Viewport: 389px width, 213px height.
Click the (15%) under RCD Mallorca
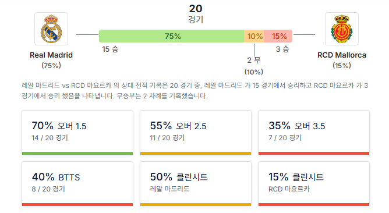coord(342,66)
